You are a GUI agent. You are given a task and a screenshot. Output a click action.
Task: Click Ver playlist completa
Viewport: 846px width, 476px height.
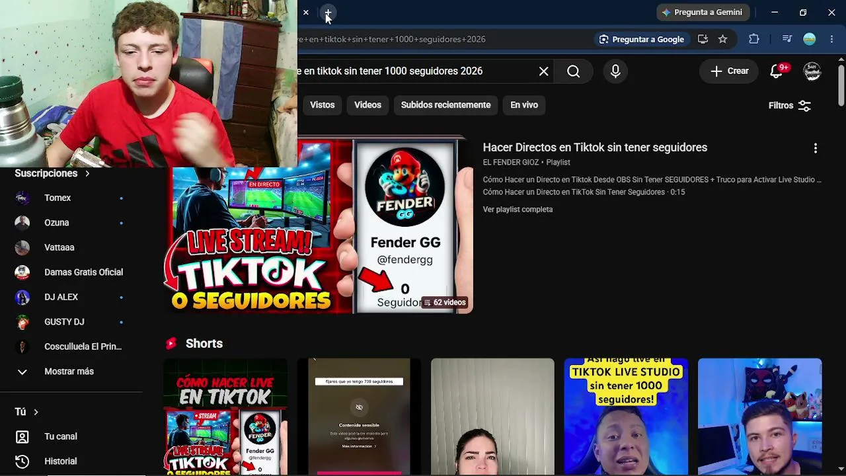(x=518, y=210)
